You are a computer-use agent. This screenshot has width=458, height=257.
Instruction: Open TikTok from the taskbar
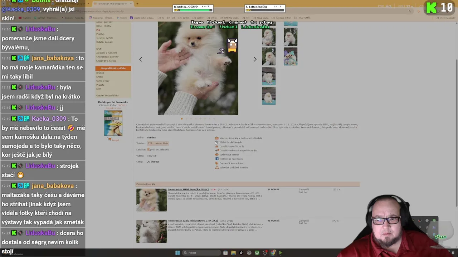coord(241,253)
